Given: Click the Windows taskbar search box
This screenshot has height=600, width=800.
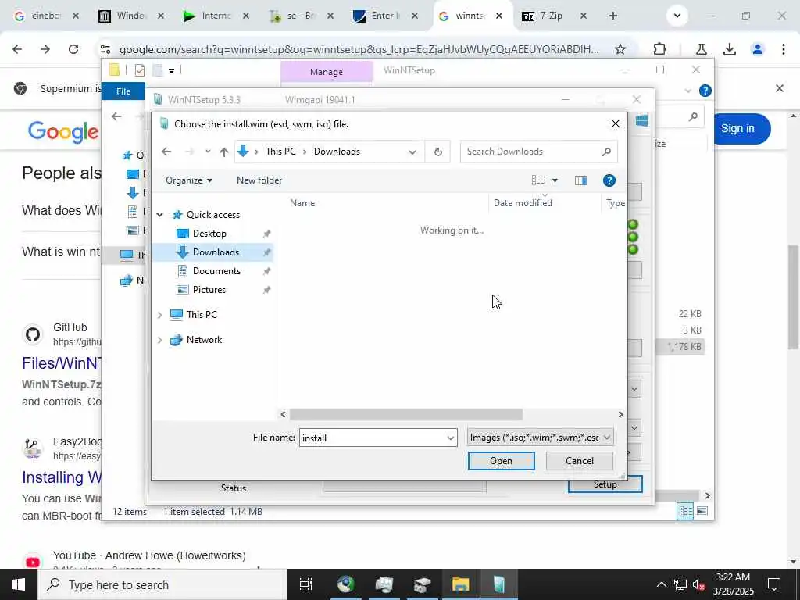Looking at the screenshot, I should [x=162, y=584].
